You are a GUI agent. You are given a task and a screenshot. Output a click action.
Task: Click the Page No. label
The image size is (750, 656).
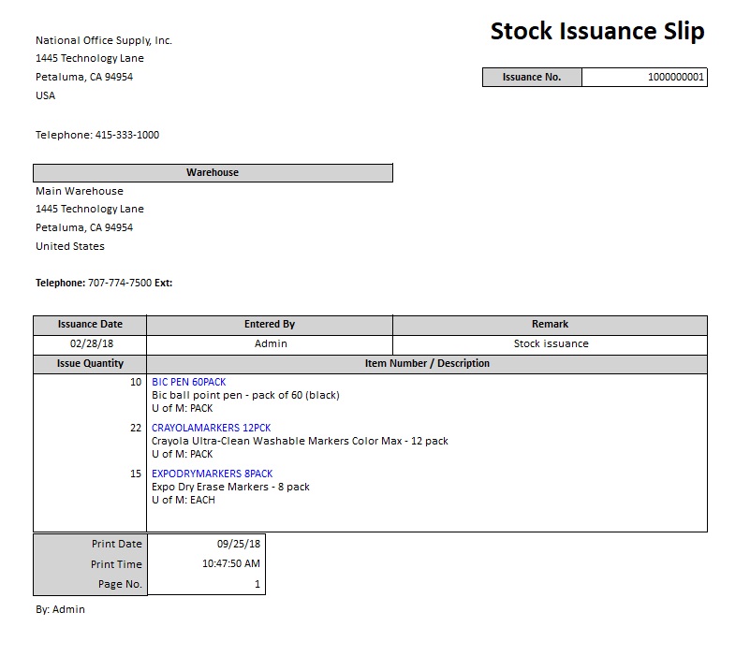tap(120, 585)
